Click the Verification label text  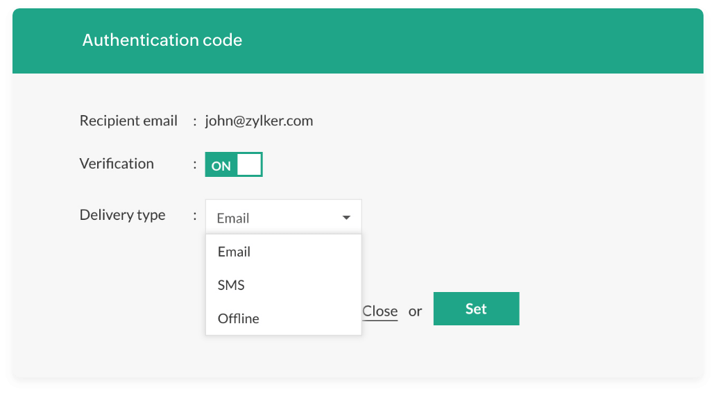(x=117, y=164)
